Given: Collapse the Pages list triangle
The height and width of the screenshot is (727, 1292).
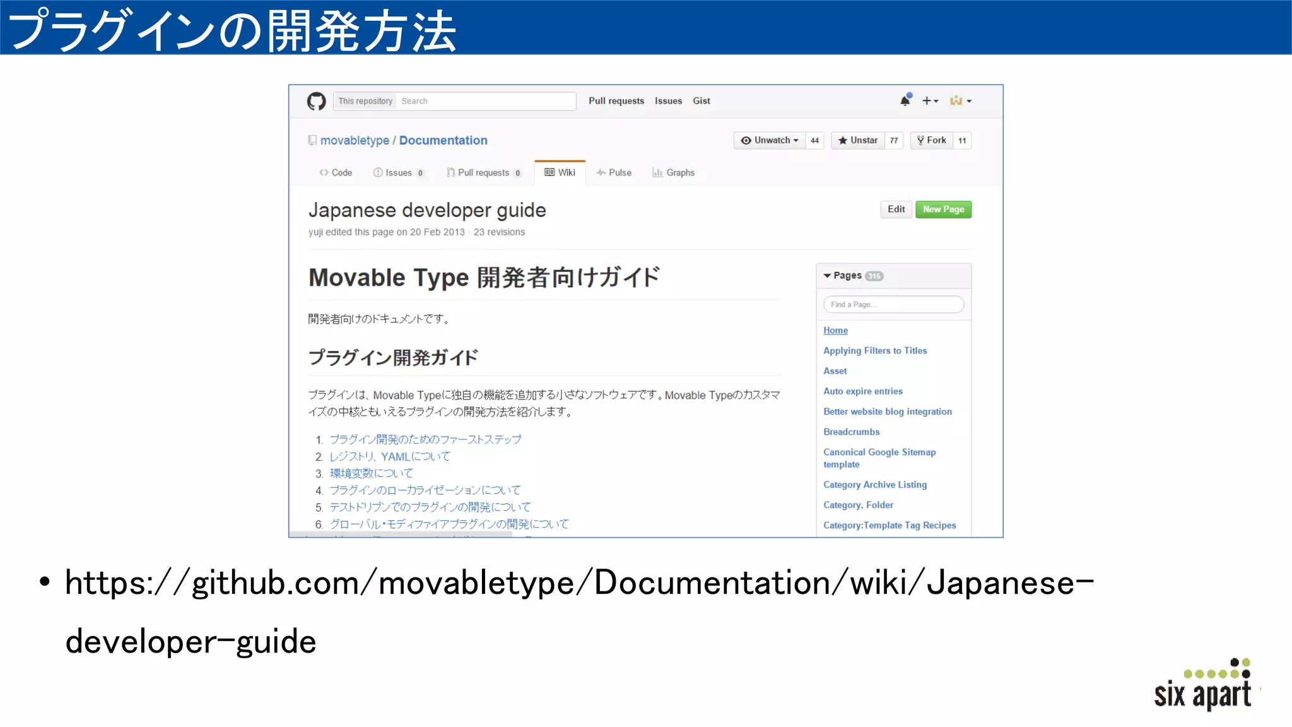Looking at the screenshot, I should 827,276.
